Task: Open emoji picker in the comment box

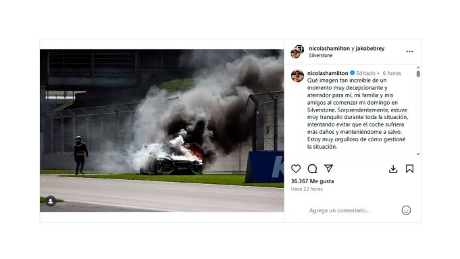Action: coord(406,210)
